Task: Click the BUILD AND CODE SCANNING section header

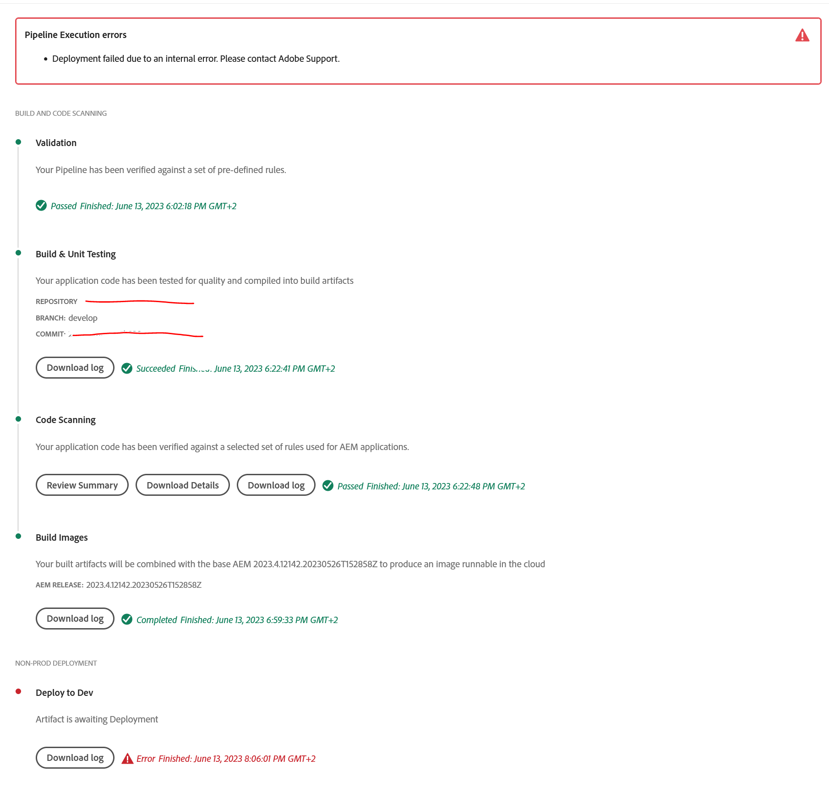Action: 60,113
